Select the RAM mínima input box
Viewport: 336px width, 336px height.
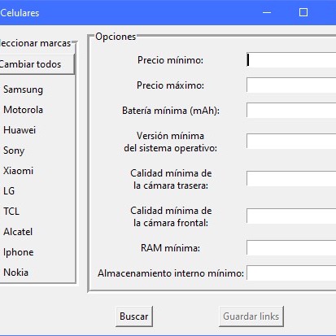click(291, 247)
